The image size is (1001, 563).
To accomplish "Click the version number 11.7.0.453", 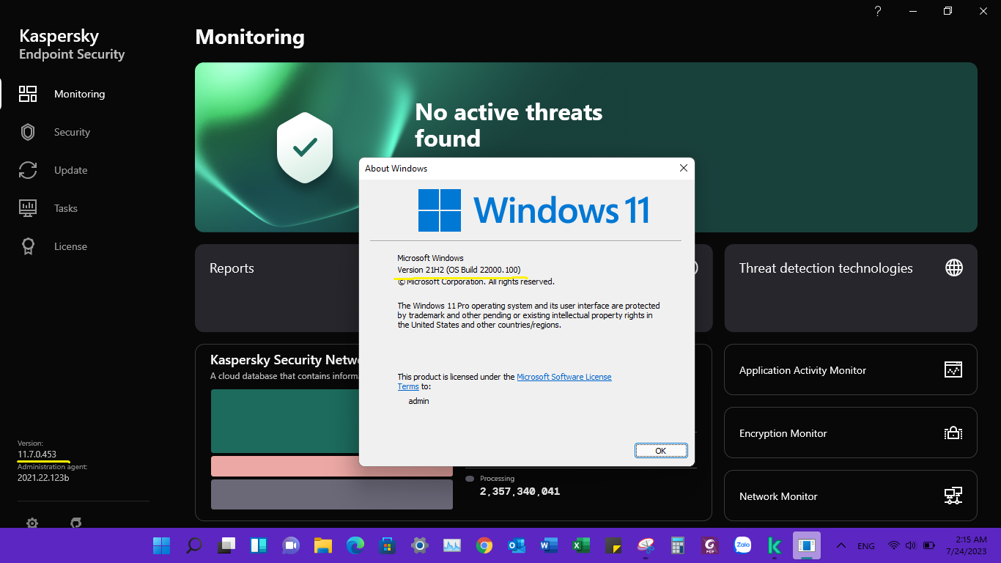I will pos(37,455).
